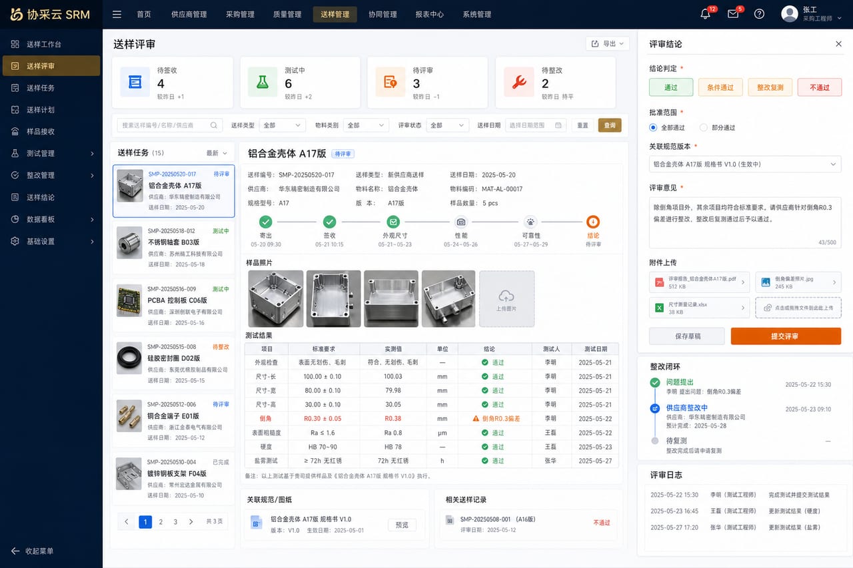The image size is (853, 568).
Task: Click the 签收 completed step icon
Action: tap(329, 222)
